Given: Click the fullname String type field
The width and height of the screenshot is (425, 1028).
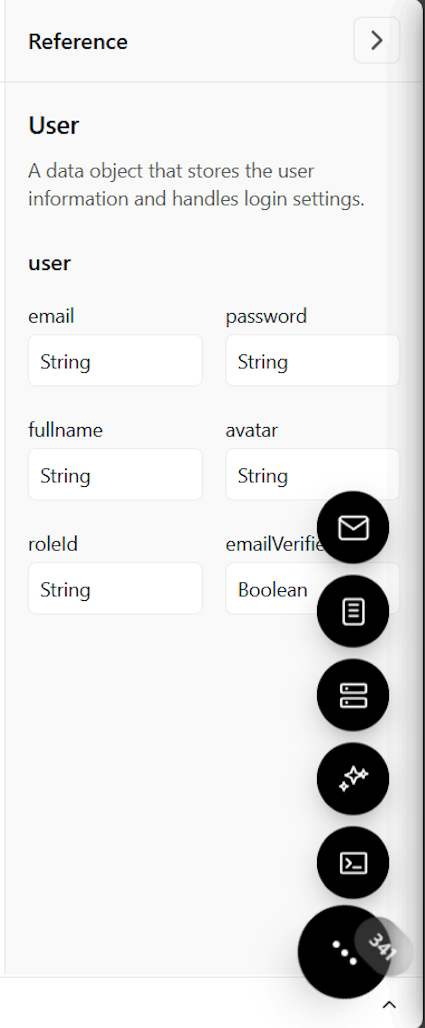Looking at the screenshot, I should pyautogui.click(x=115, y=475).
